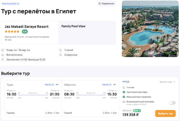Click the 9.6 rating badge

tap(25, 31)
